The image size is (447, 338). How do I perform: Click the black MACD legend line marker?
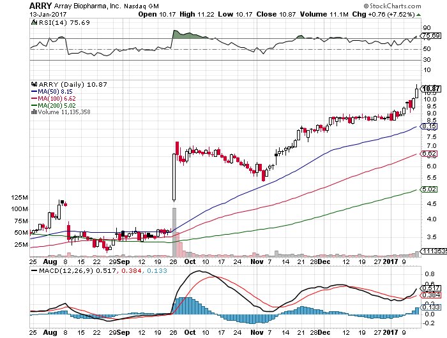[34, 271]
